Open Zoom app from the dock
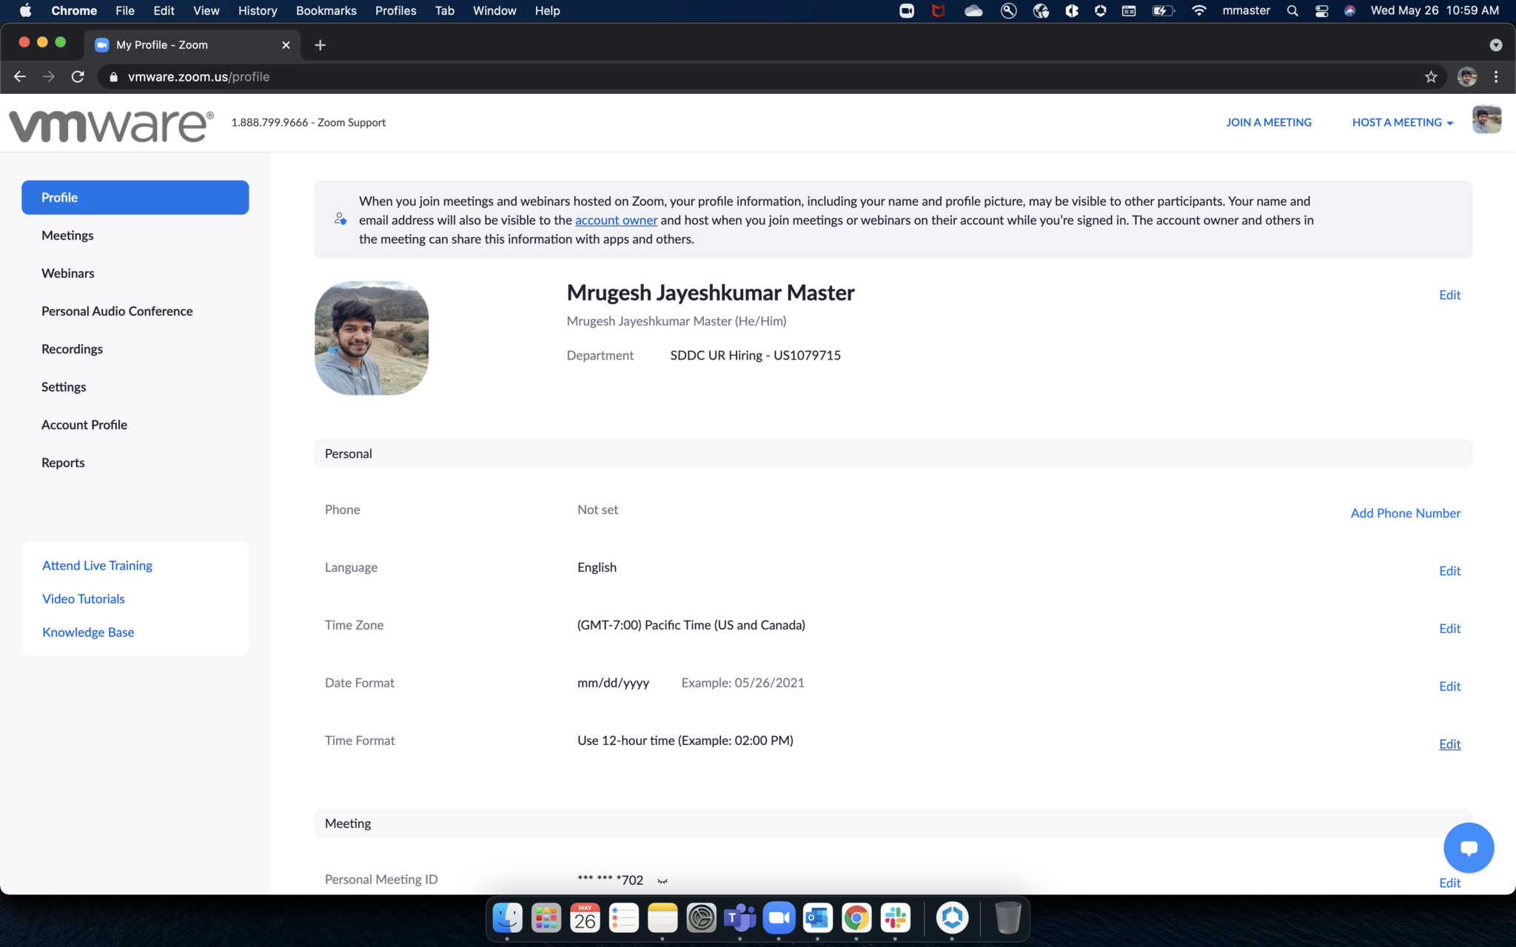1516x947 pixels. click(779, 918)
